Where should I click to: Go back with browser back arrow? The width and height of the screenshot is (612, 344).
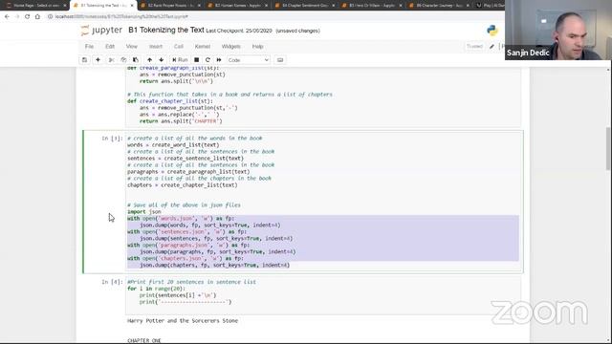pyautogui.click(x=7, y=17)
